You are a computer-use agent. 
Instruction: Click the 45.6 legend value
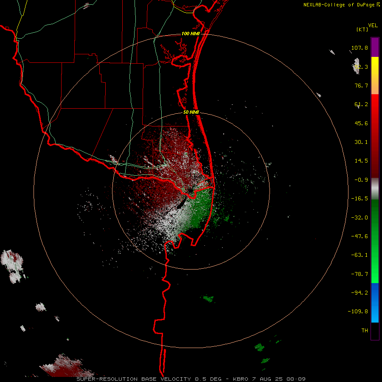point(361,123)
